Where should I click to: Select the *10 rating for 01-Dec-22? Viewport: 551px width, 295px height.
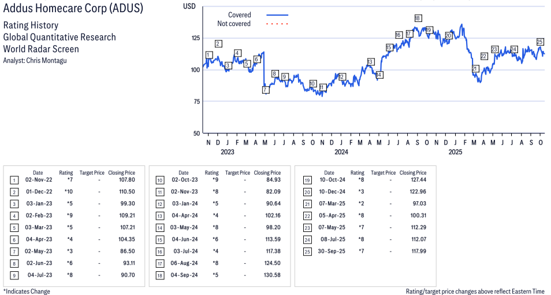click(x=66, y=191)
